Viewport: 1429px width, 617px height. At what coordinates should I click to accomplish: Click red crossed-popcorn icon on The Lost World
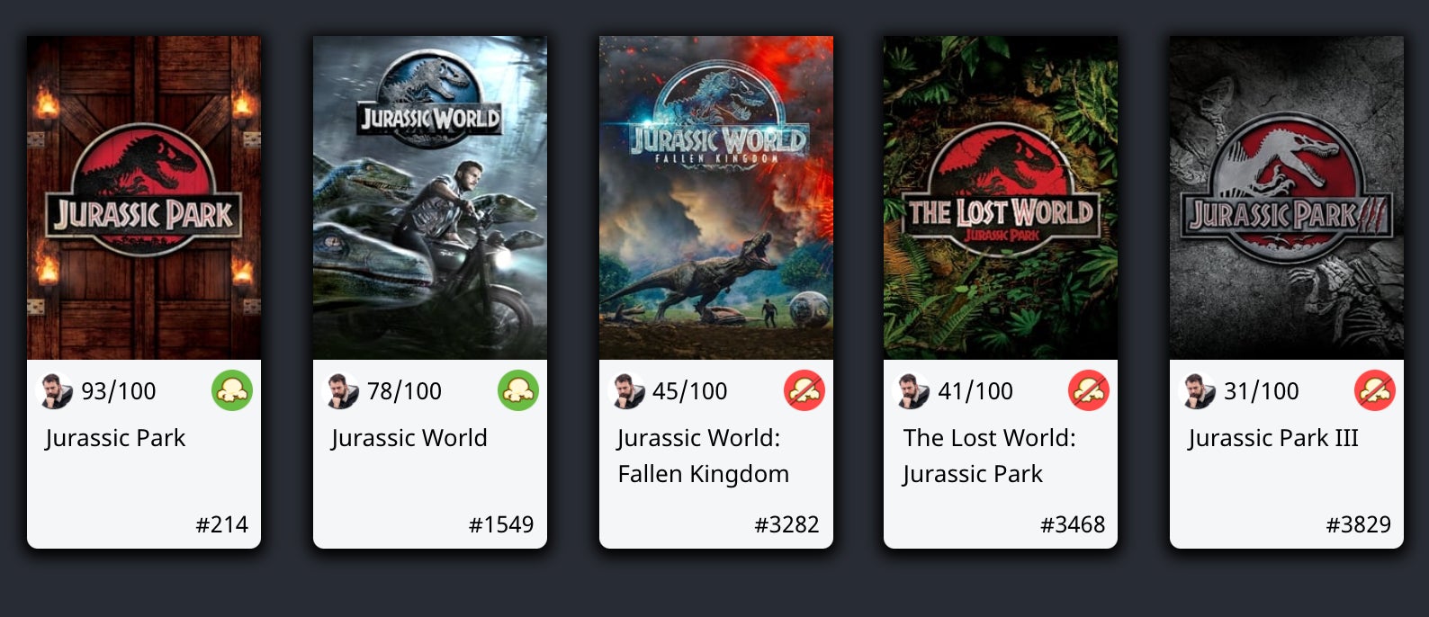tap(1089, 390)
